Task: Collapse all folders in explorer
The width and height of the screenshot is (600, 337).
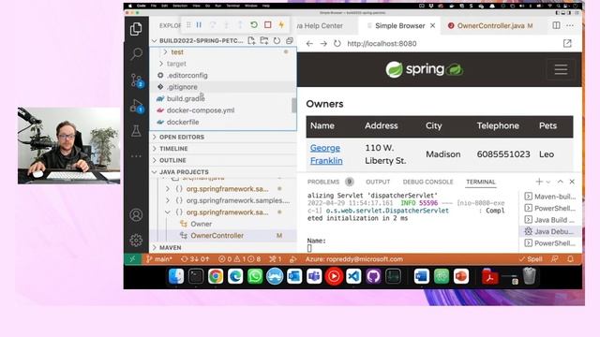Action: (x=290, y=40)
